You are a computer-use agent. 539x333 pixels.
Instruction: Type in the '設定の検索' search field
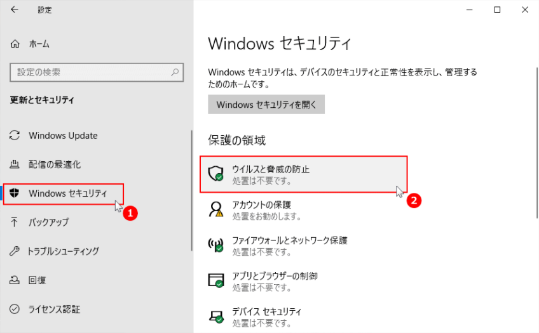pyautogui.click(x=89, y=72)
